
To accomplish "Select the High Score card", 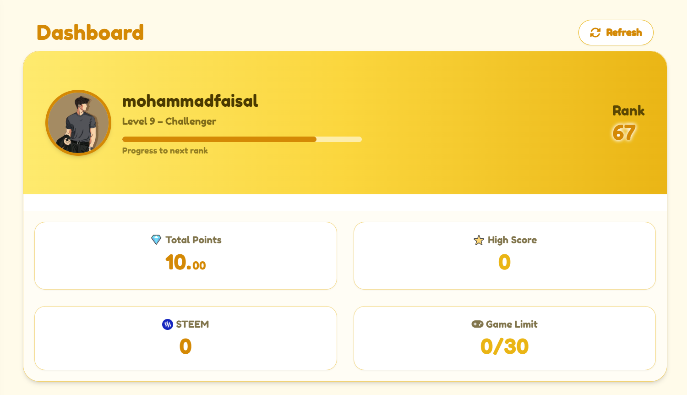I will click(505, 256).
